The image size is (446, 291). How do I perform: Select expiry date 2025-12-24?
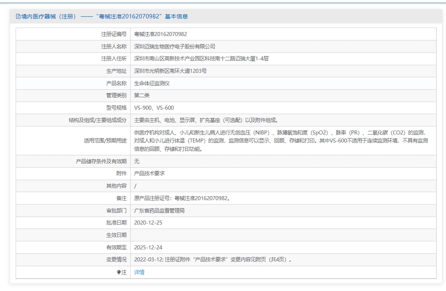coord(148,247)
